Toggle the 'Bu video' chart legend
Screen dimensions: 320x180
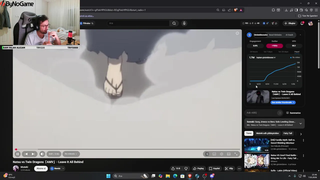[295, 57]
